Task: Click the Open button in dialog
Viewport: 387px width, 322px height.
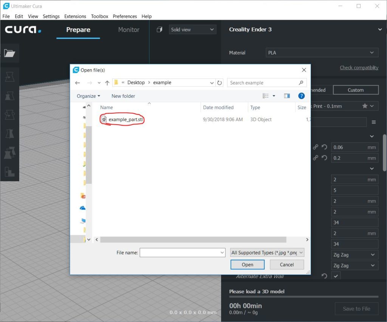Action: [x=247, y=265]
